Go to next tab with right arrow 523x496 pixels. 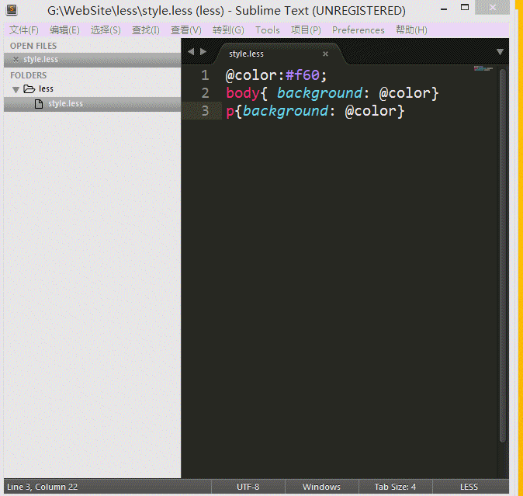point(203,52)
